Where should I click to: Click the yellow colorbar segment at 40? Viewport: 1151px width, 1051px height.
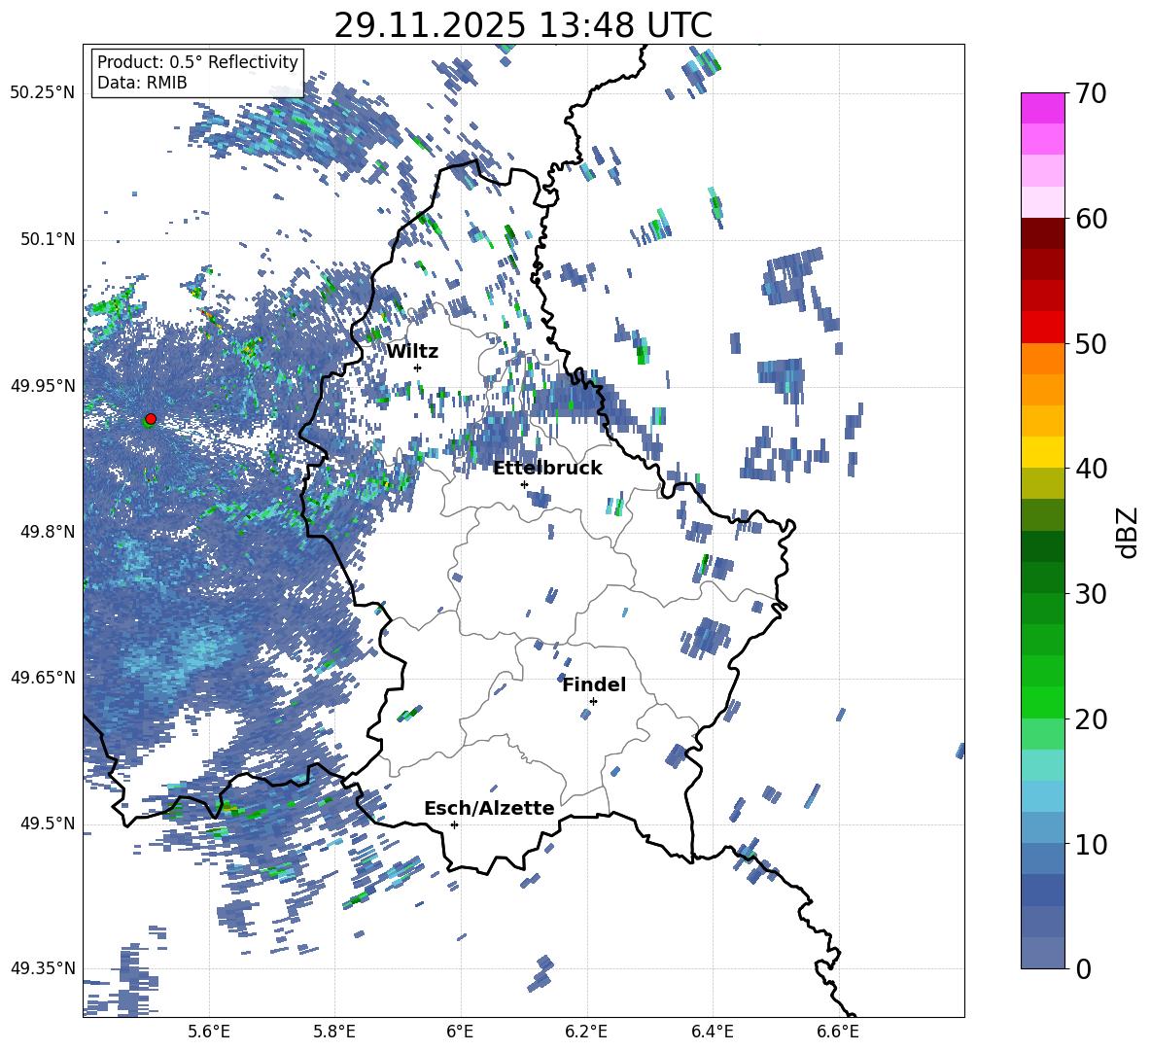(x=1042, y=452)
